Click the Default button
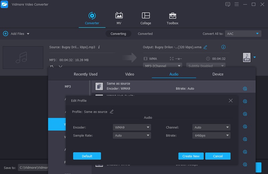 87,156
